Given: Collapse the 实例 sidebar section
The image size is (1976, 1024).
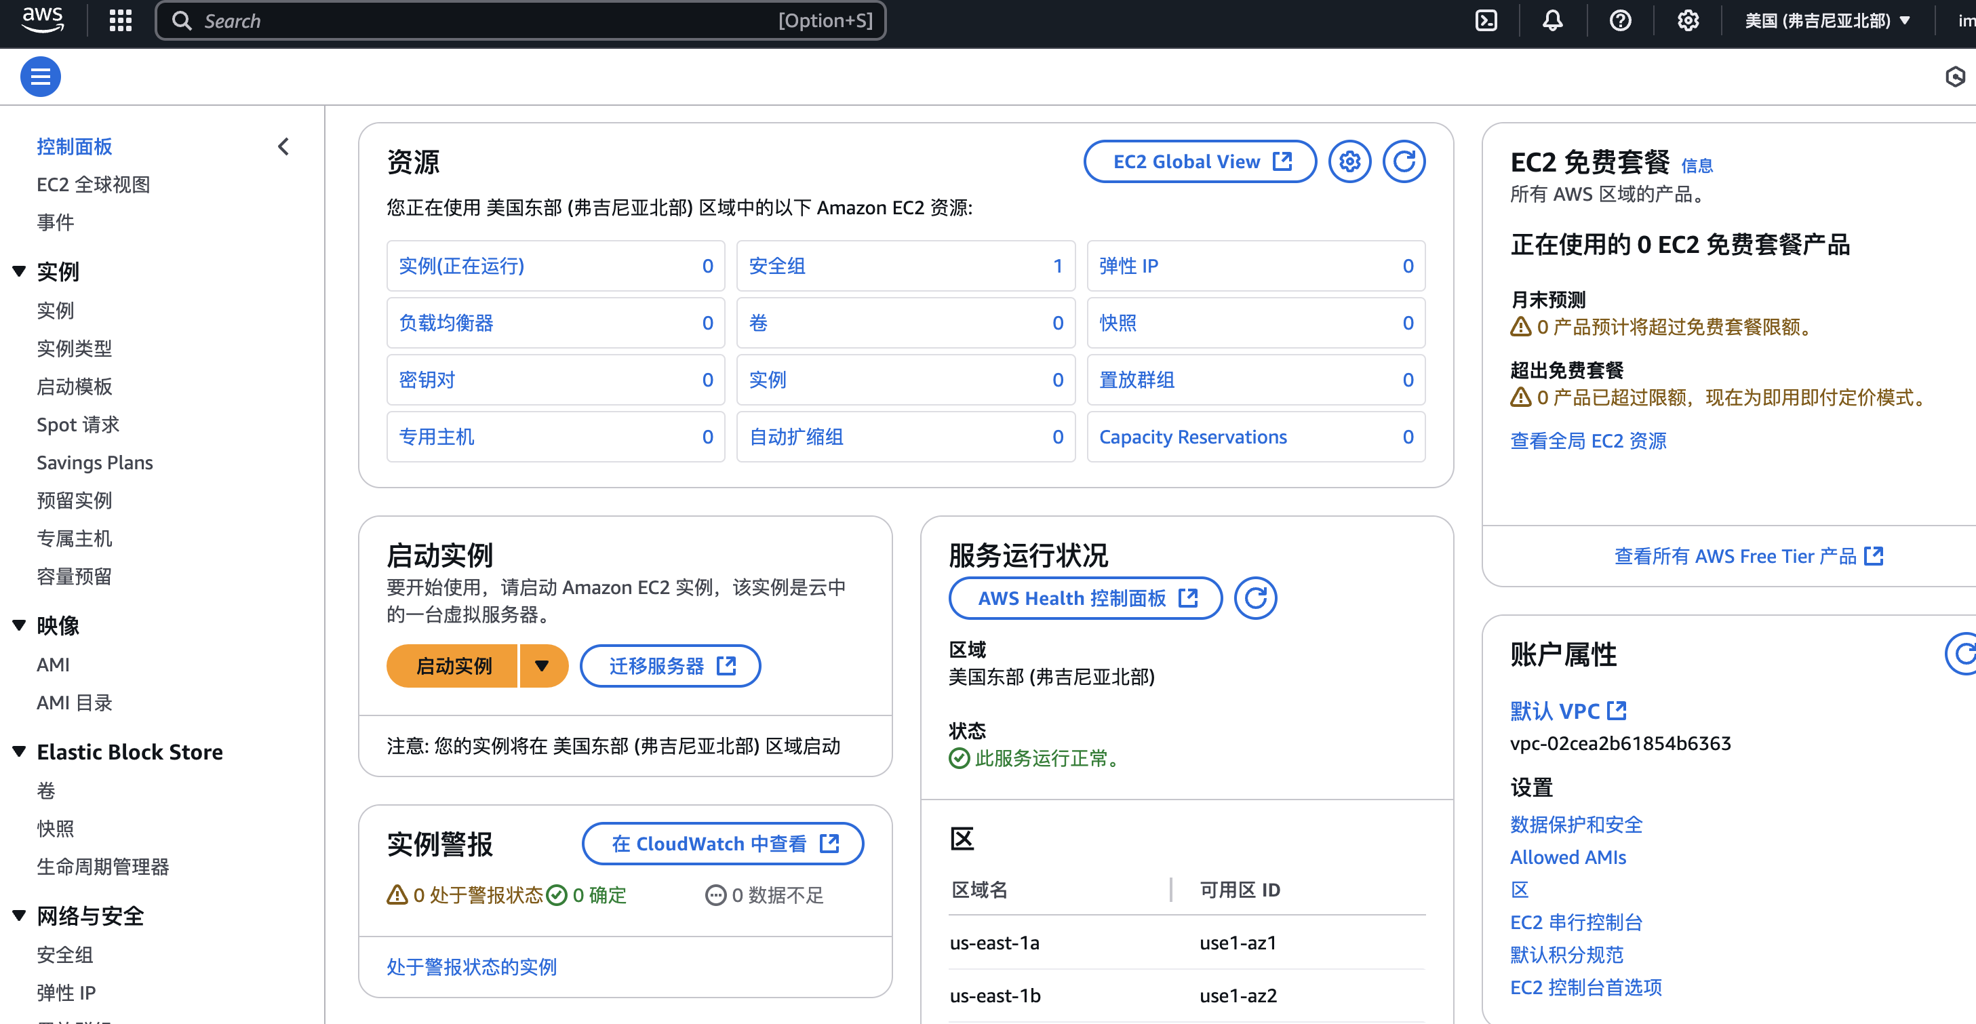Looking at the screenshot, I should click(x=20, y=271).
